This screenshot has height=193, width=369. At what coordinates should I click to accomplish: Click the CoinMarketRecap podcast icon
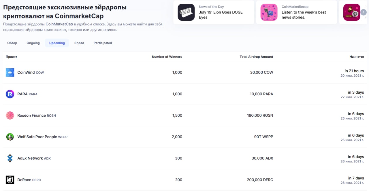269,12
